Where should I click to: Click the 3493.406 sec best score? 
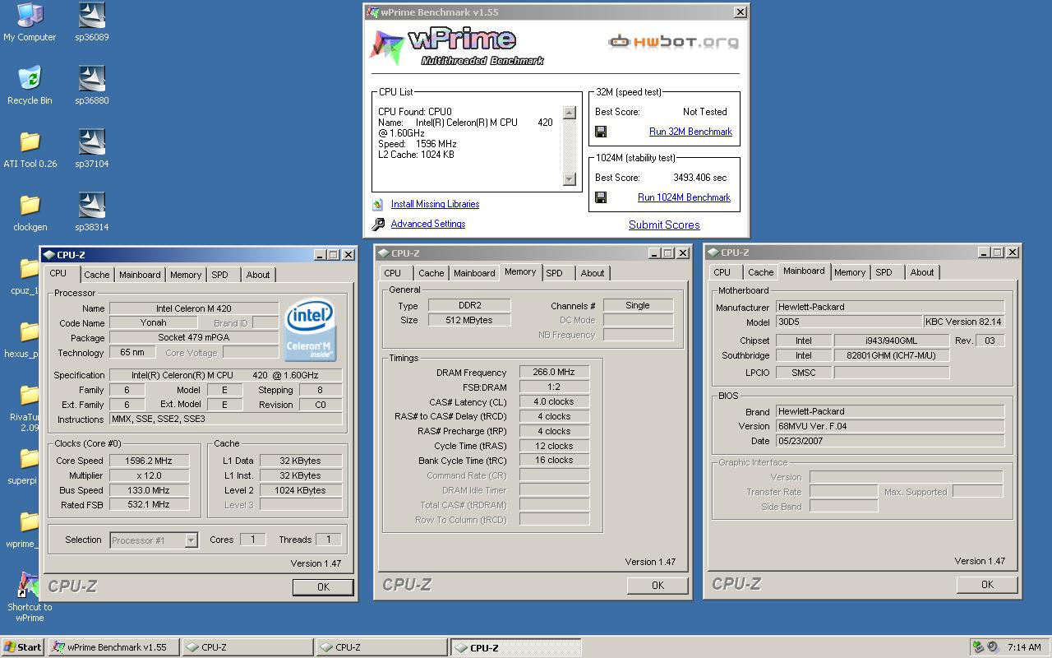[x=700, y=178]
